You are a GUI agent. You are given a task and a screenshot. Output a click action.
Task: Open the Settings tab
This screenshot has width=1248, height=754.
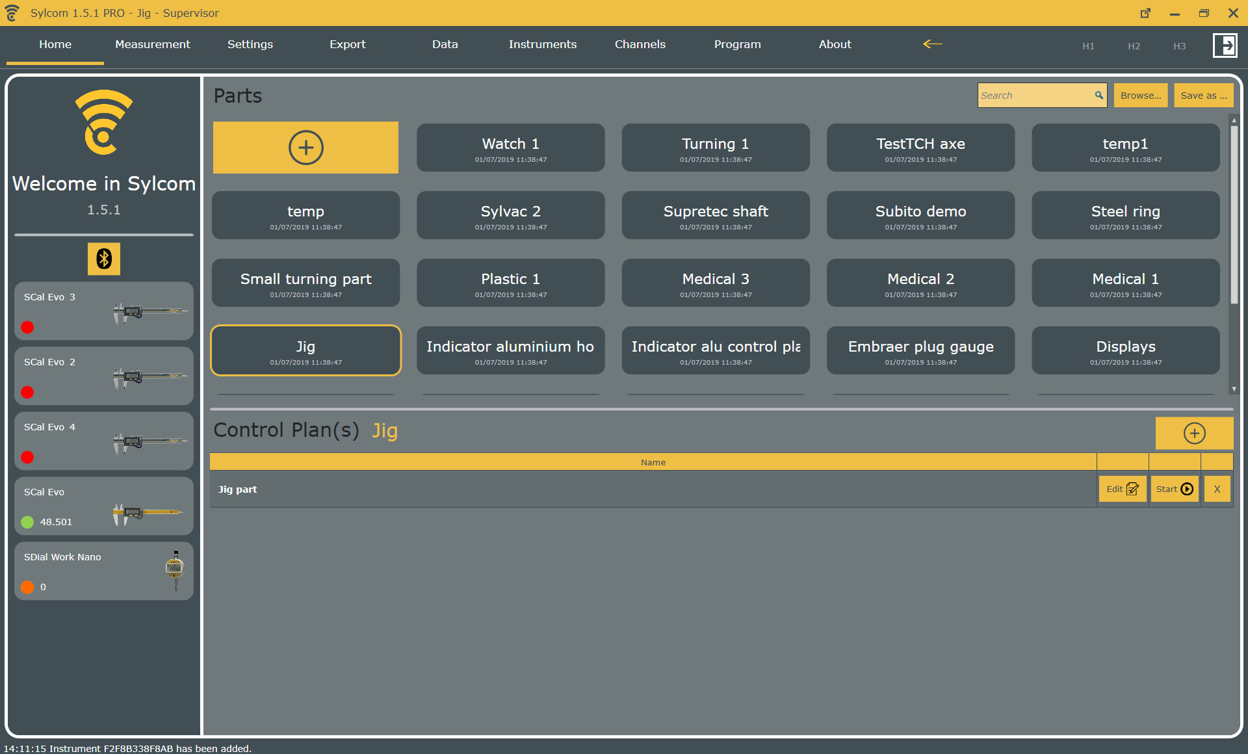(250, 44)
